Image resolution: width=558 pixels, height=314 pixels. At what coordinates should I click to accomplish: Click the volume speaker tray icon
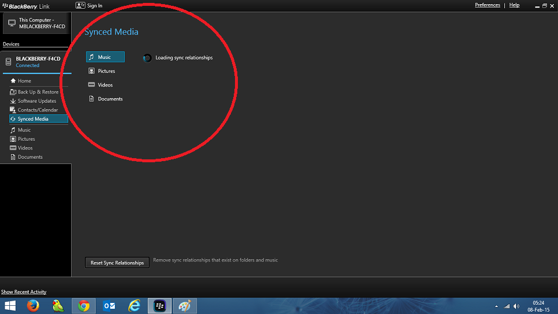click(517, 306)
